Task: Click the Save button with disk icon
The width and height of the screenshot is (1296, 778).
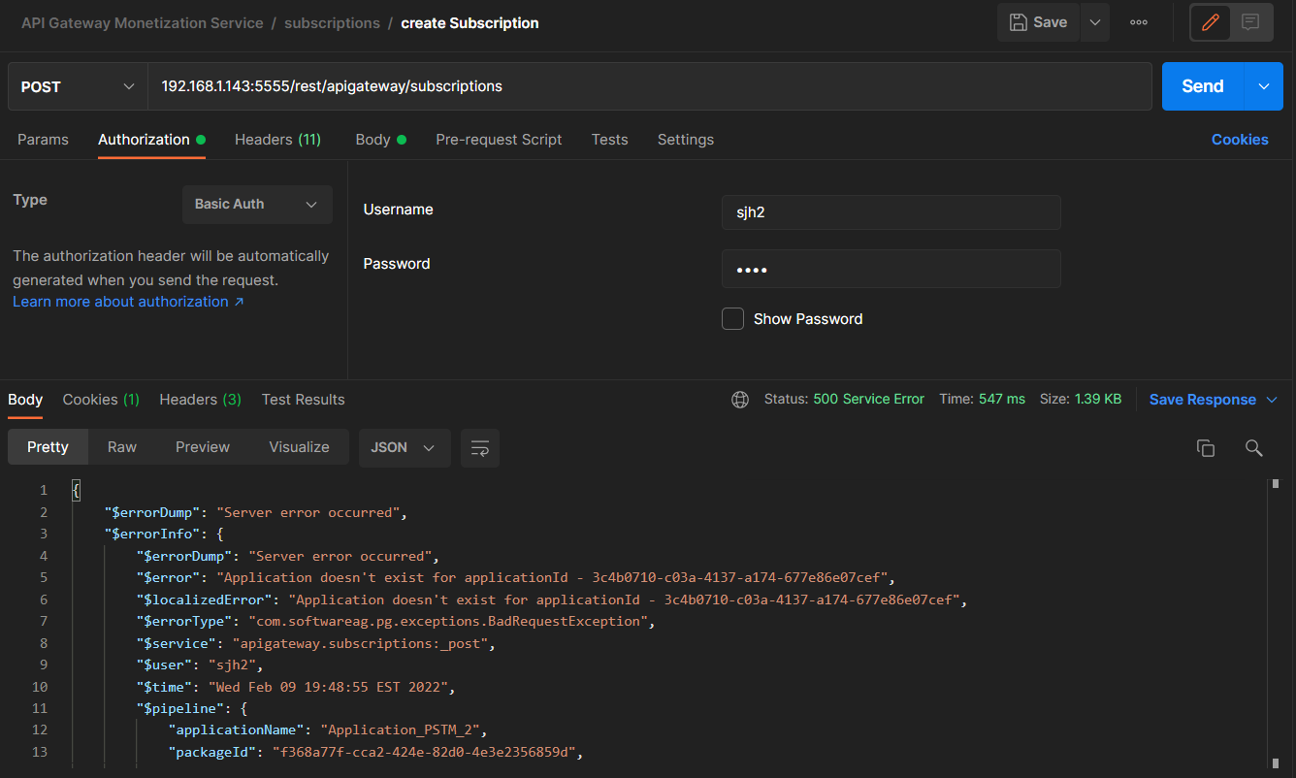Action: pos(1038,22)
